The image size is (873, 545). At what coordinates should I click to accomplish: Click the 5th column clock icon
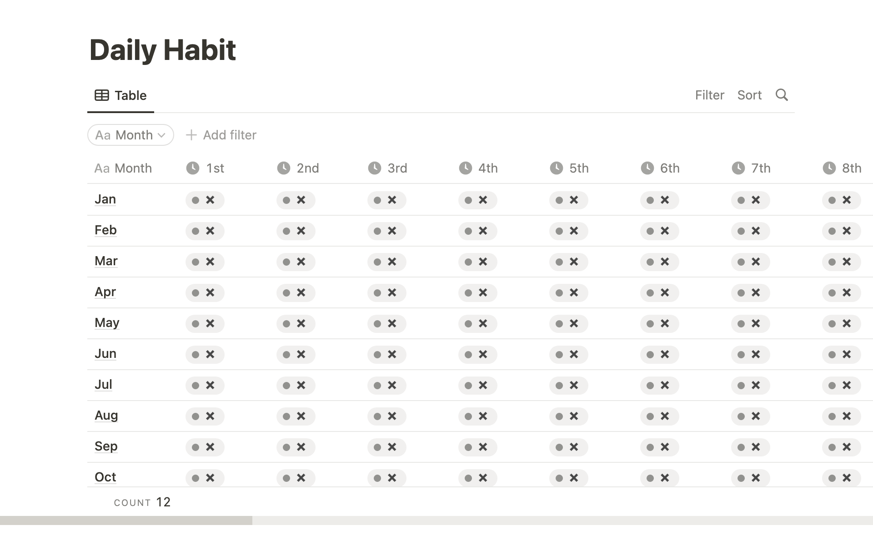tap(557, 168)
